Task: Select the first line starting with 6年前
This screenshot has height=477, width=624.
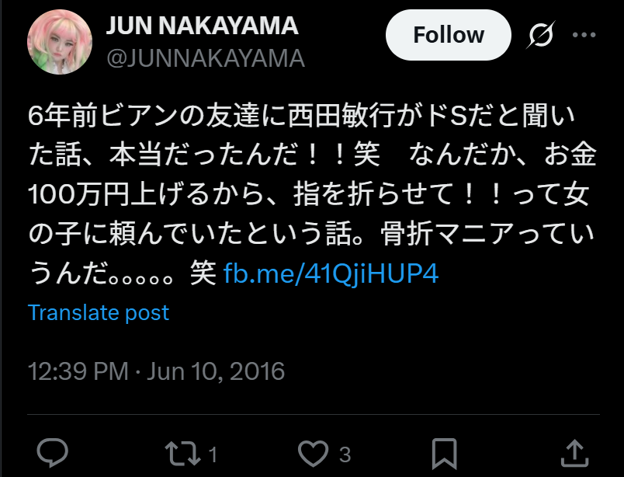Action: coord(302,116)
